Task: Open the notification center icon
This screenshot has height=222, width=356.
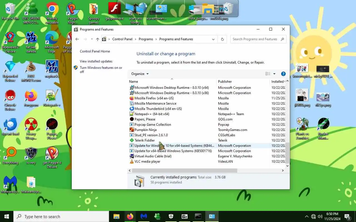Action: click(x=347, y=216)
